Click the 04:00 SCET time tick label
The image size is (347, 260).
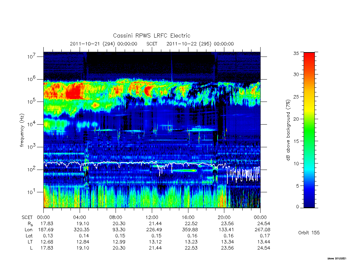click(x=79, y=217)
